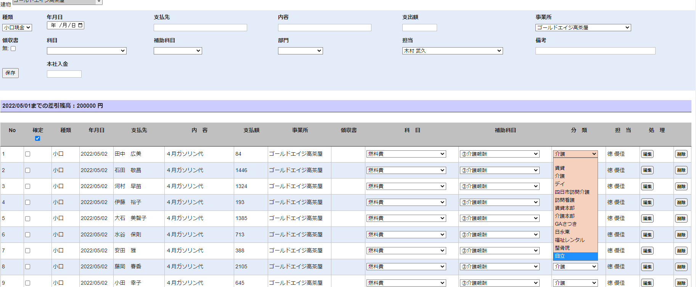Screen dimensions: 696x287
Task: Open row 5 燃料費 科目 dropdown
Action: click(406, 218)
